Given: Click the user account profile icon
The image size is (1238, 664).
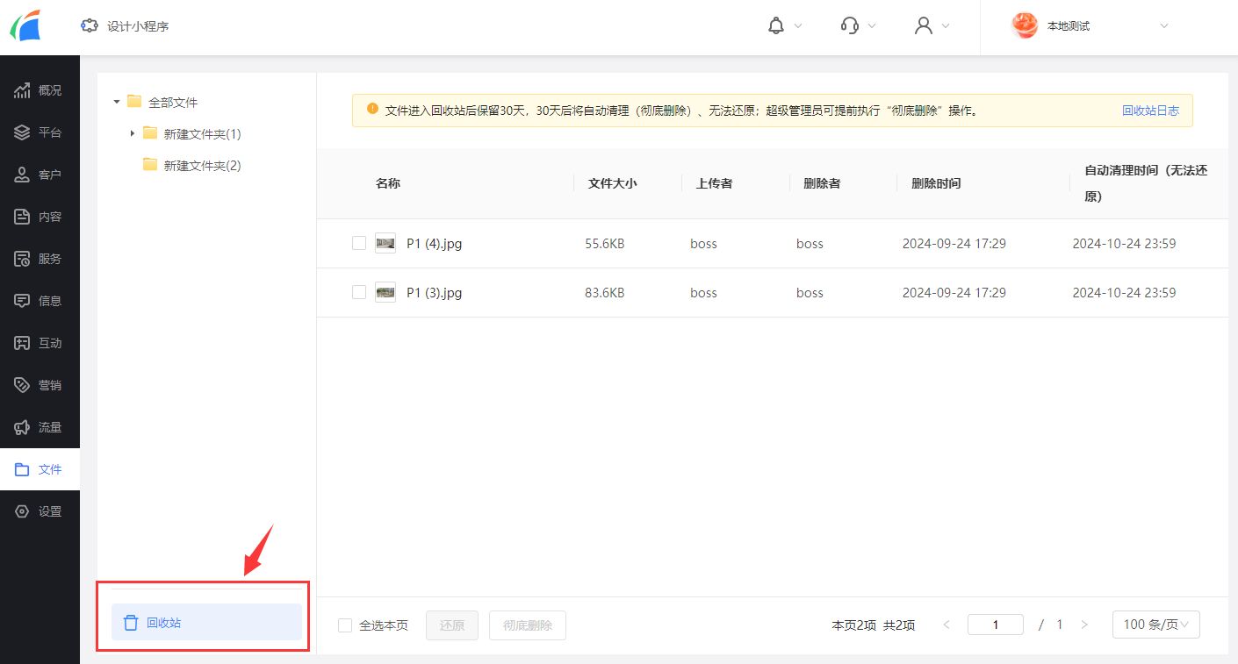Looking at the screenshot, I should (x=923, y=26).
